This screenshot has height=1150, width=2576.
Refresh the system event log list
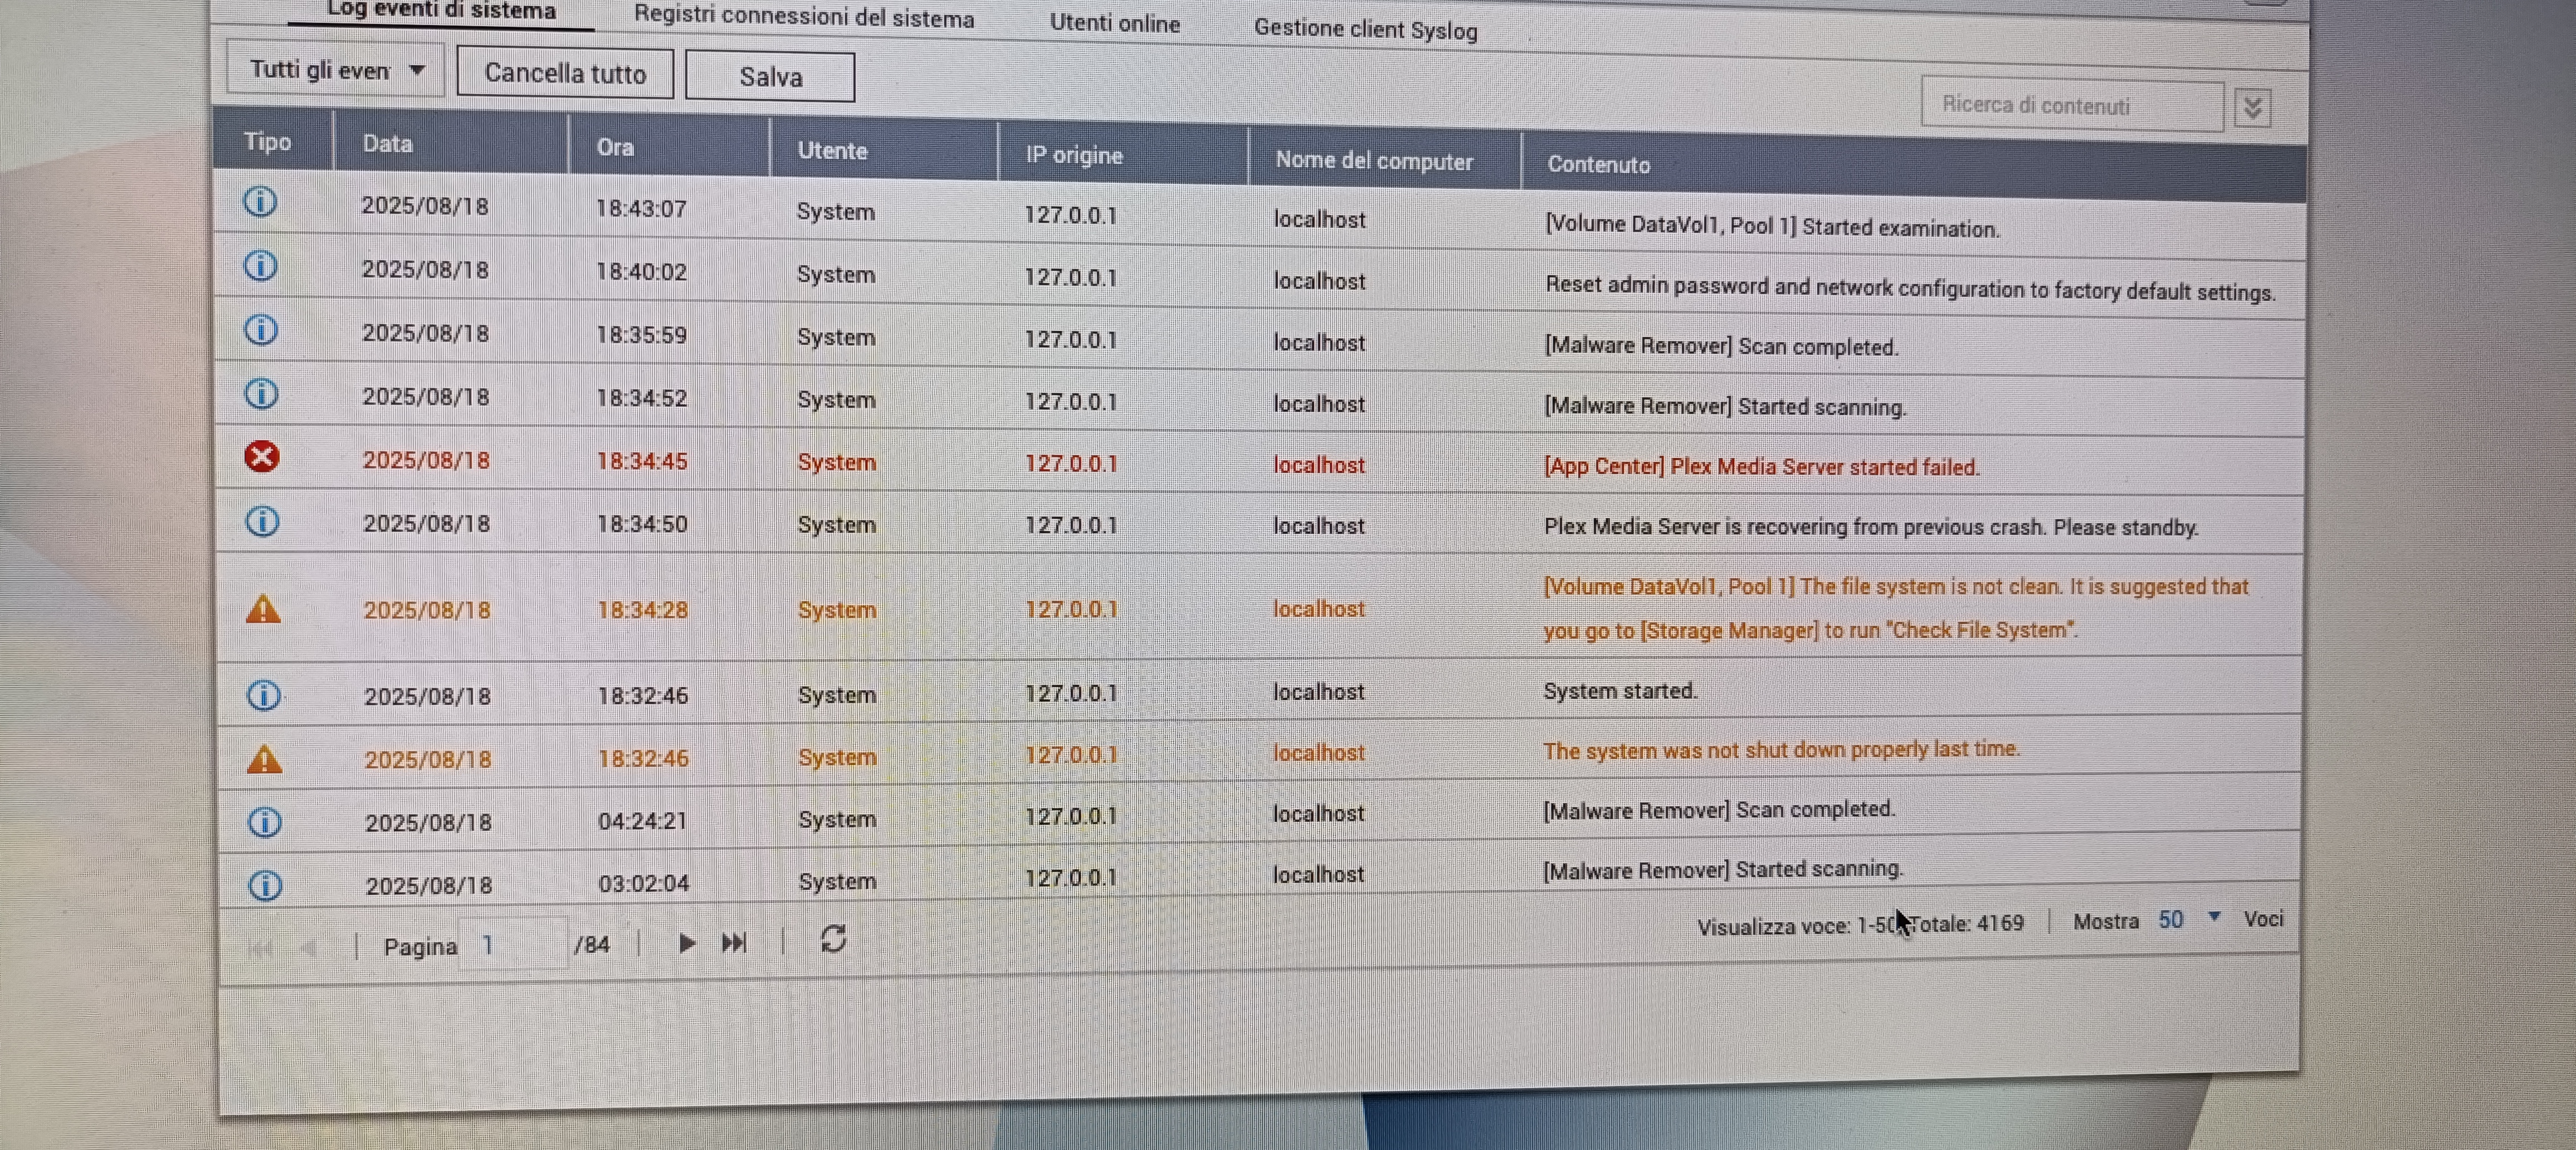coord(833,939)
